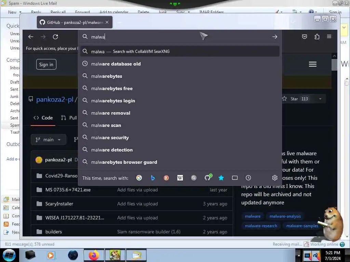Image resolution: width=350 pixels, height=262 pixels.
Task: Search with the CollabVM SearXNG add icon
Action: pos(208,177)
